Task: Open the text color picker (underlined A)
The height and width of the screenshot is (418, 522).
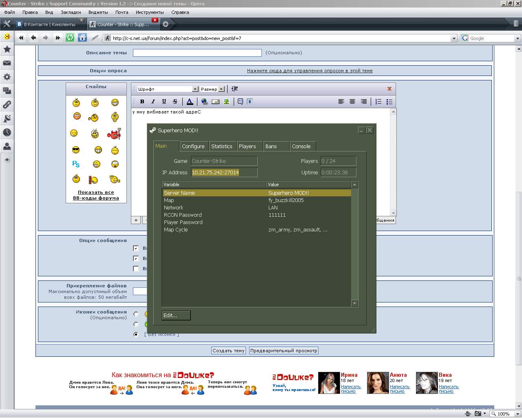Action: (190, 102)
